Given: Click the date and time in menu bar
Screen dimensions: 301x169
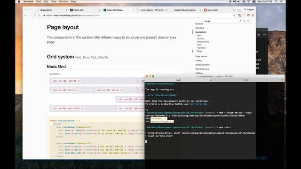Looking at the screenshot, I should point(265,1).
